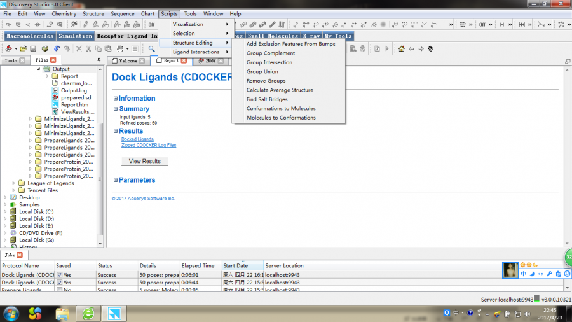Screen dimensions: 572x322
Task: Click the Run protocol play icon
Action: coord(387,48)
